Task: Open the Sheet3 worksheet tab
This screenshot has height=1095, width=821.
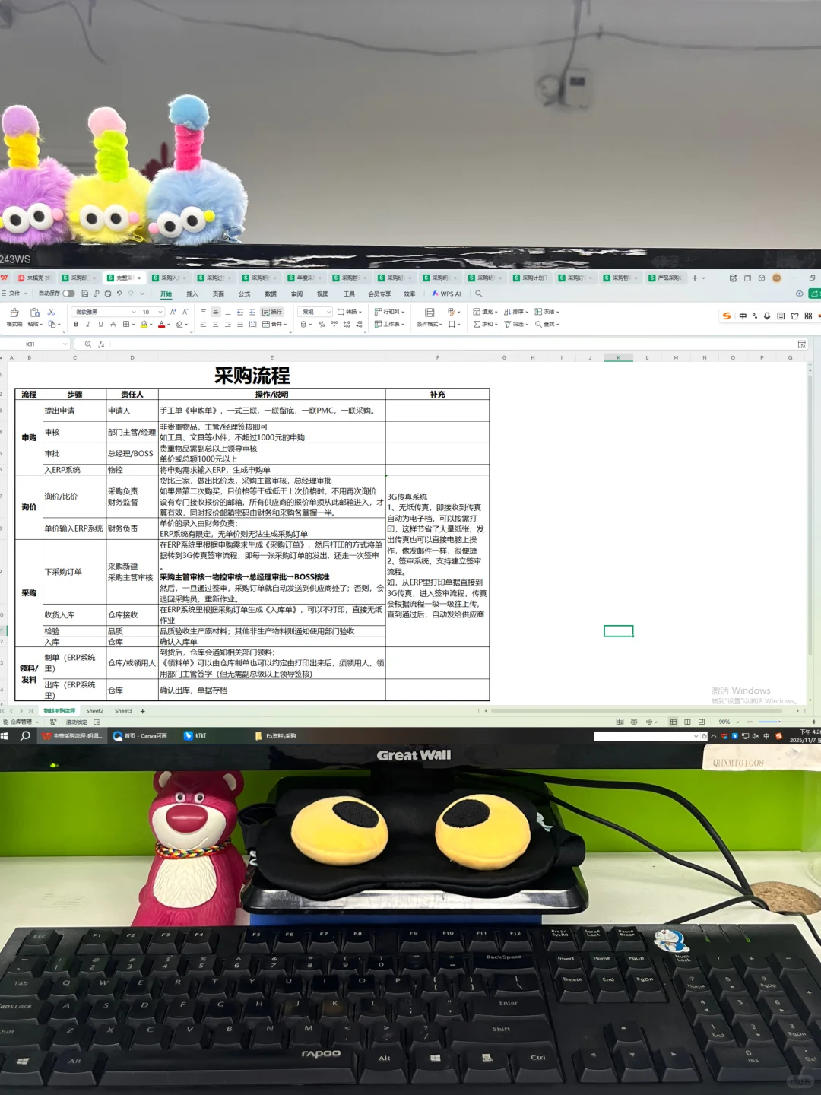Action: coord(123,711)
